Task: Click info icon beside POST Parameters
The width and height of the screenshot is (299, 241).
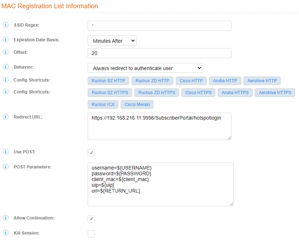Action: pyautogui.click(x=6, y=167)
